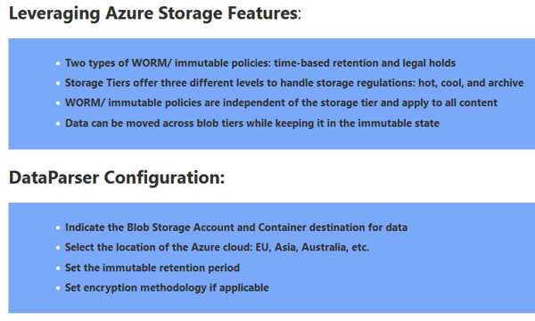Select the Storage Tiers hot, cool, archive line
This screenshot has width=535, height=321.
[294, 83]
